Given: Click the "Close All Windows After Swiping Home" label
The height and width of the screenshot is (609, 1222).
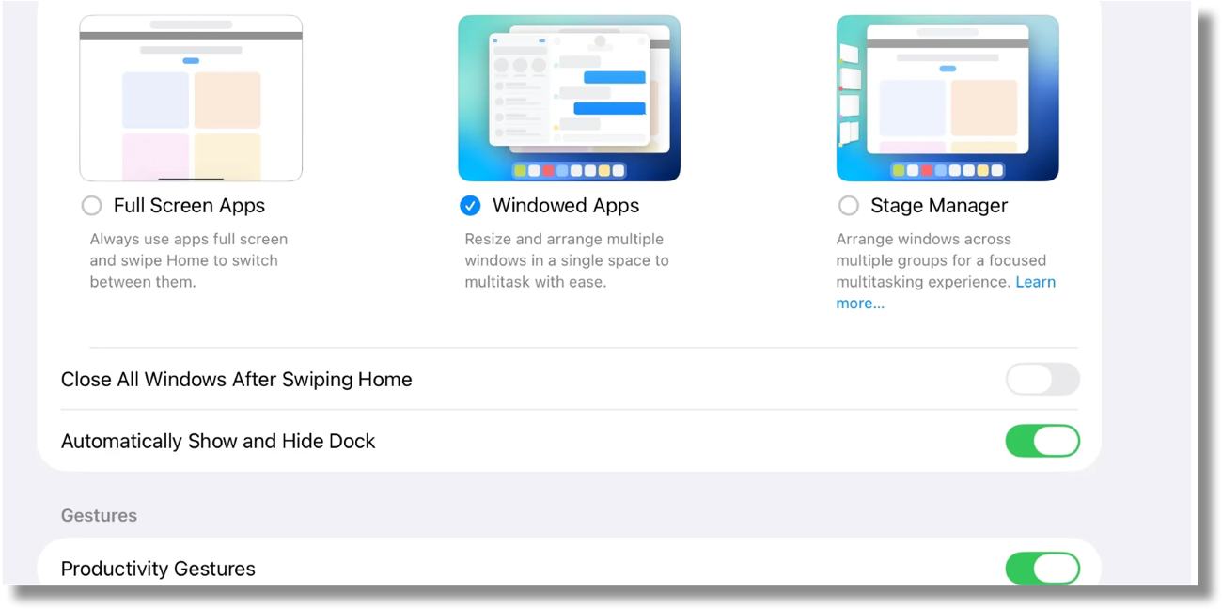Looking at the screenshot, I should pyautogui.click(x=236, y=380).
